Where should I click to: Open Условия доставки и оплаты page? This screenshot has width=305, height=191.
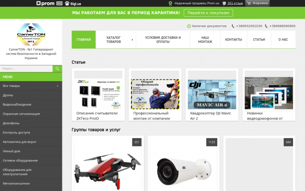pyautogui.click(x=163, y=40)
